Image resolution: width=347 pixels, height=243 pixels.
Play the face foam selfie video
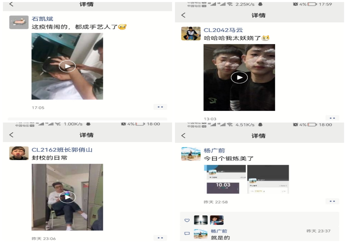pos(239,77)
